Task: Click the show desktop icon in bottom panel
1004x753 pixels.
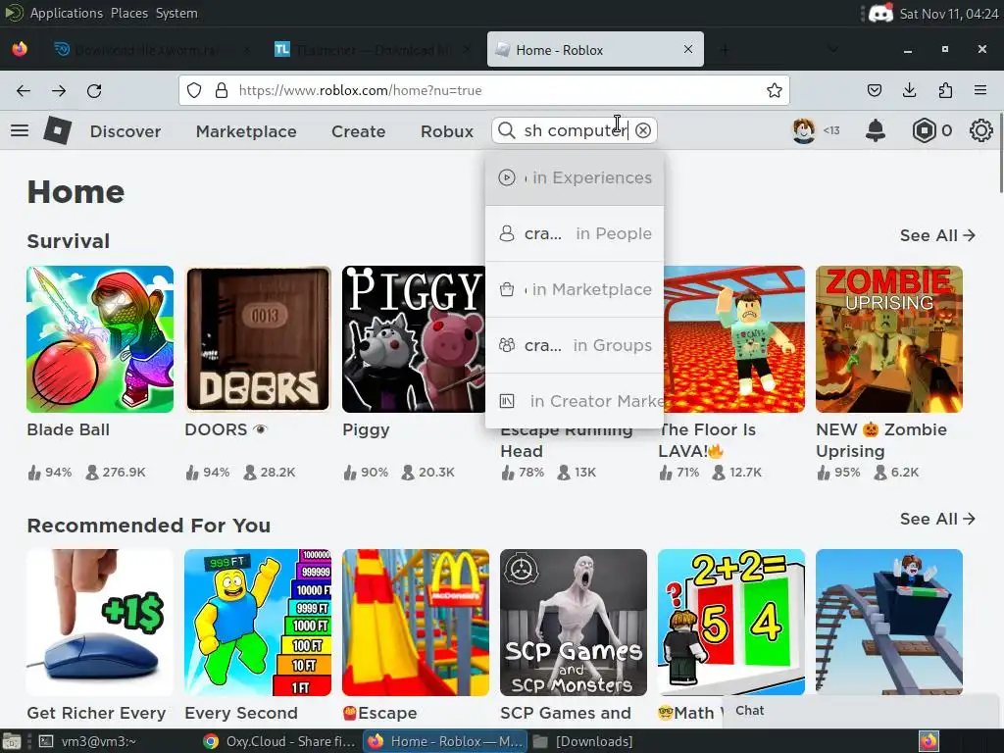Action: (11, 741)
